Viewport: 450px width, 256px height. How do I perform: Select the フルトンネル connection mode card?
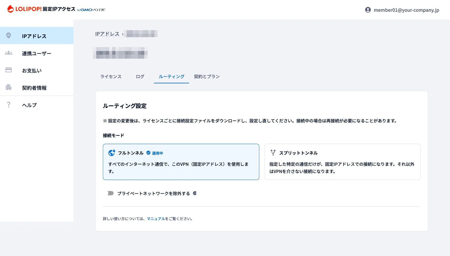tap(181, 162)
